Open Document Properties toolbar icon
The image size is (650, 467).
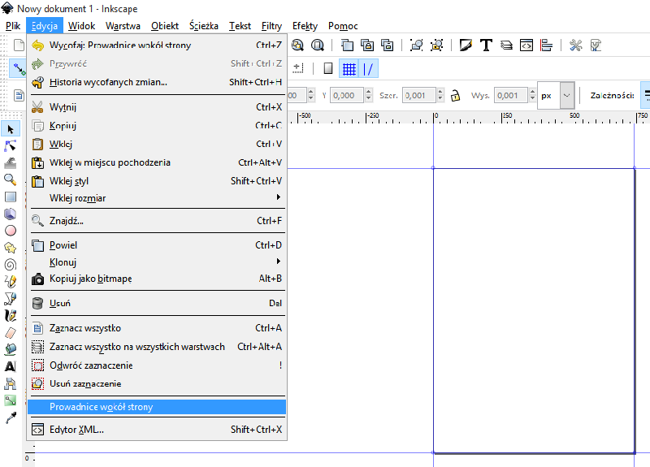pos(596,45)
